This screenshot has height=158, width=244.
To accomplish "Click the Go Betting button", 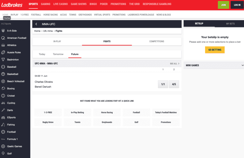I will [215, 50].
